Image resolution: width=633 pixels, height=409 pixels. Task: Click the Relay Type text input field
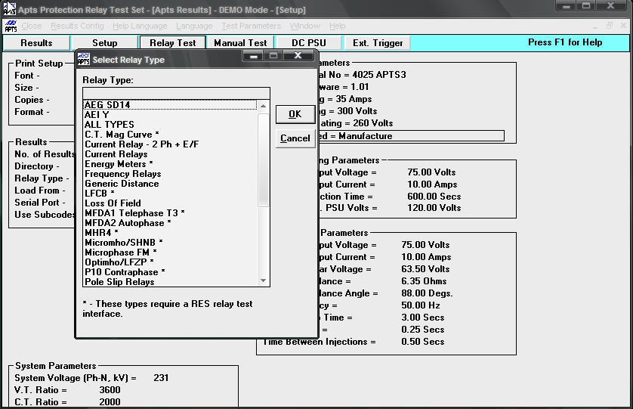176,93
